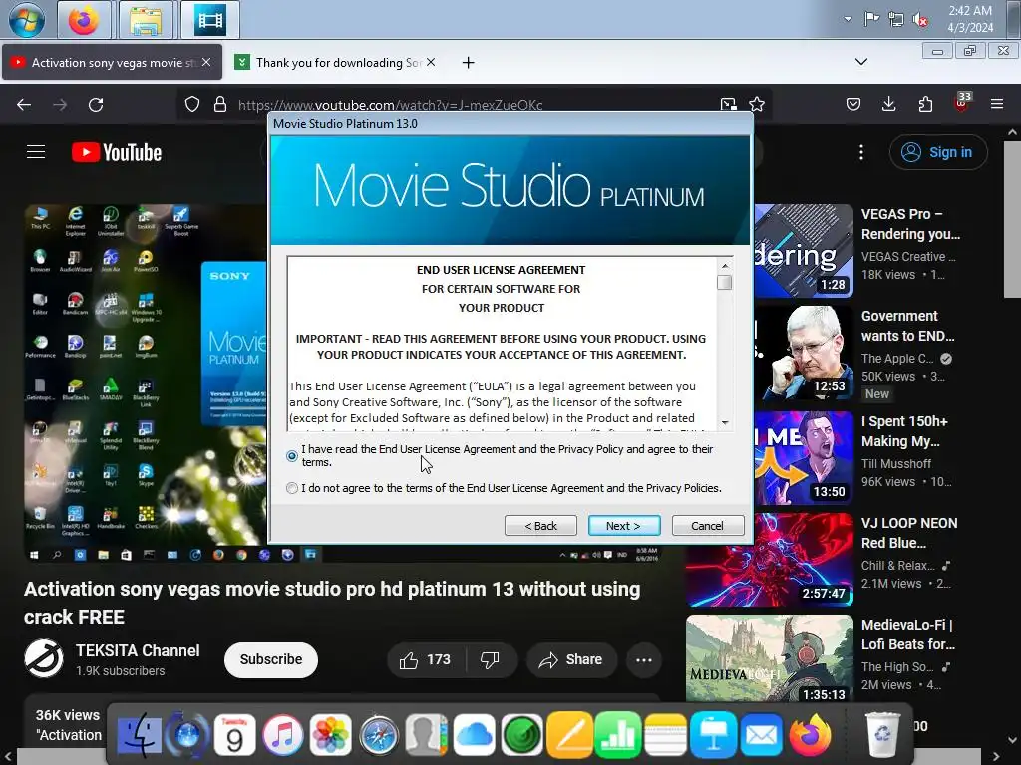The image size is (1021, 765).
Task: Open YouTube guide hamburger menu
Action: tap(36, 152)
